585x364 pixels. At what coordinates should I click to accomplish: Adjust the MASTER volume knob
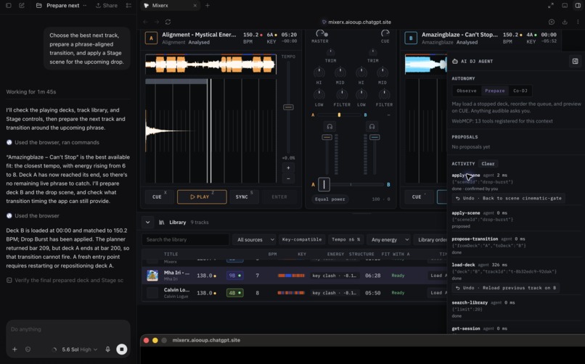320,33
